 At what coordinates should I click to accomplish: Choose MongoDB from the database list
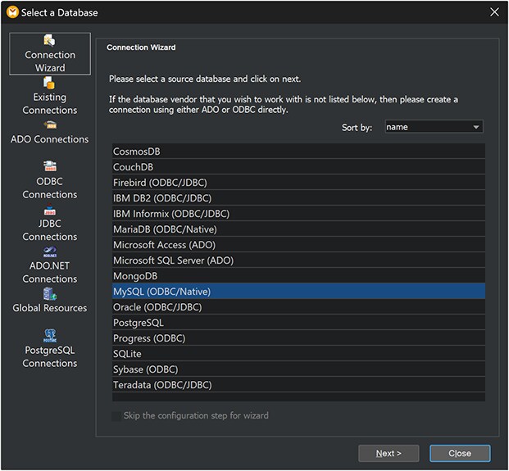point(298,276)
